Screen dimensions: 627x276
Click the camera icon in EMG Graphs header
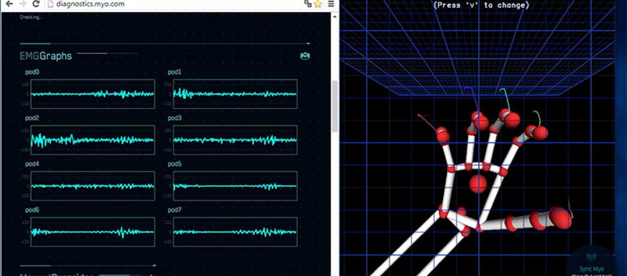tap(305, 56)
